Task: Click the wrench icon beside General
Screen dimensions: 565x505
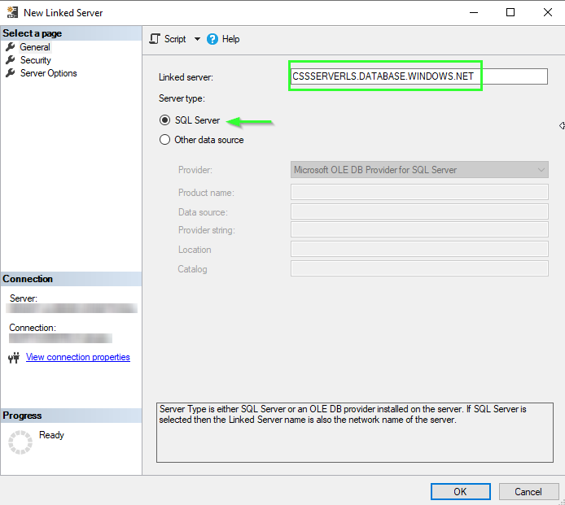Action: click(x=11, y=47)
